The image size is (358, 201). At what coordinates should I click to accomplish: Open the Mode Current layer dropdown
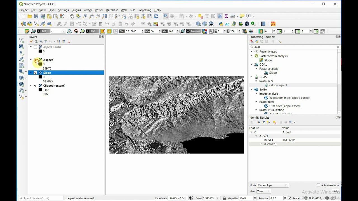(272, 185)
